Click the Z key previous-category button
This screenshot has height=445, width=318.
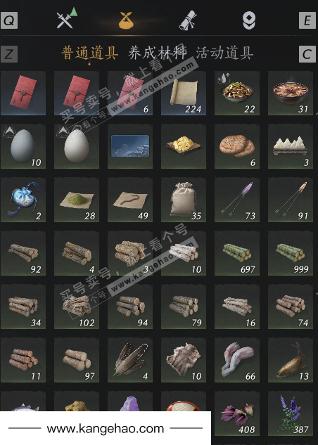pos(9,54)
